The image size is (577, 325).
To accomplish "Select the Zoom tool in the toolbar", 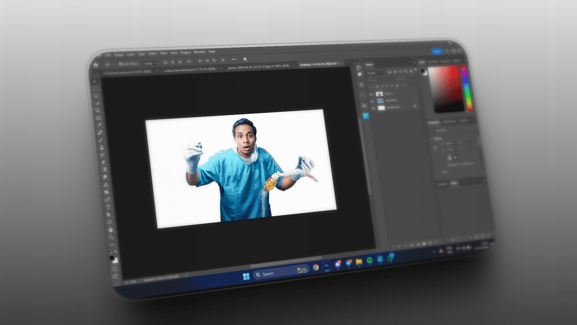I will tap(111, 237).
